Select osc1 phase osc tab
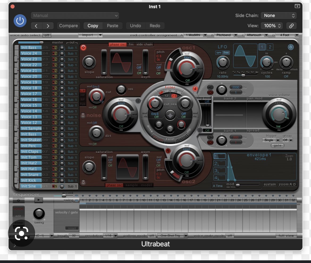The height and width of the screenshot is (263, 311). click(118, 44)
